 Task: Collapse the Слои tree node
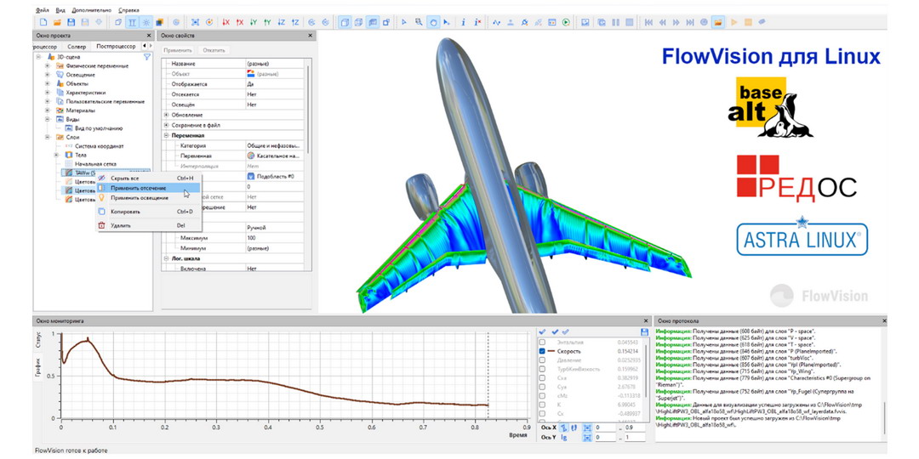coord(48,137)
